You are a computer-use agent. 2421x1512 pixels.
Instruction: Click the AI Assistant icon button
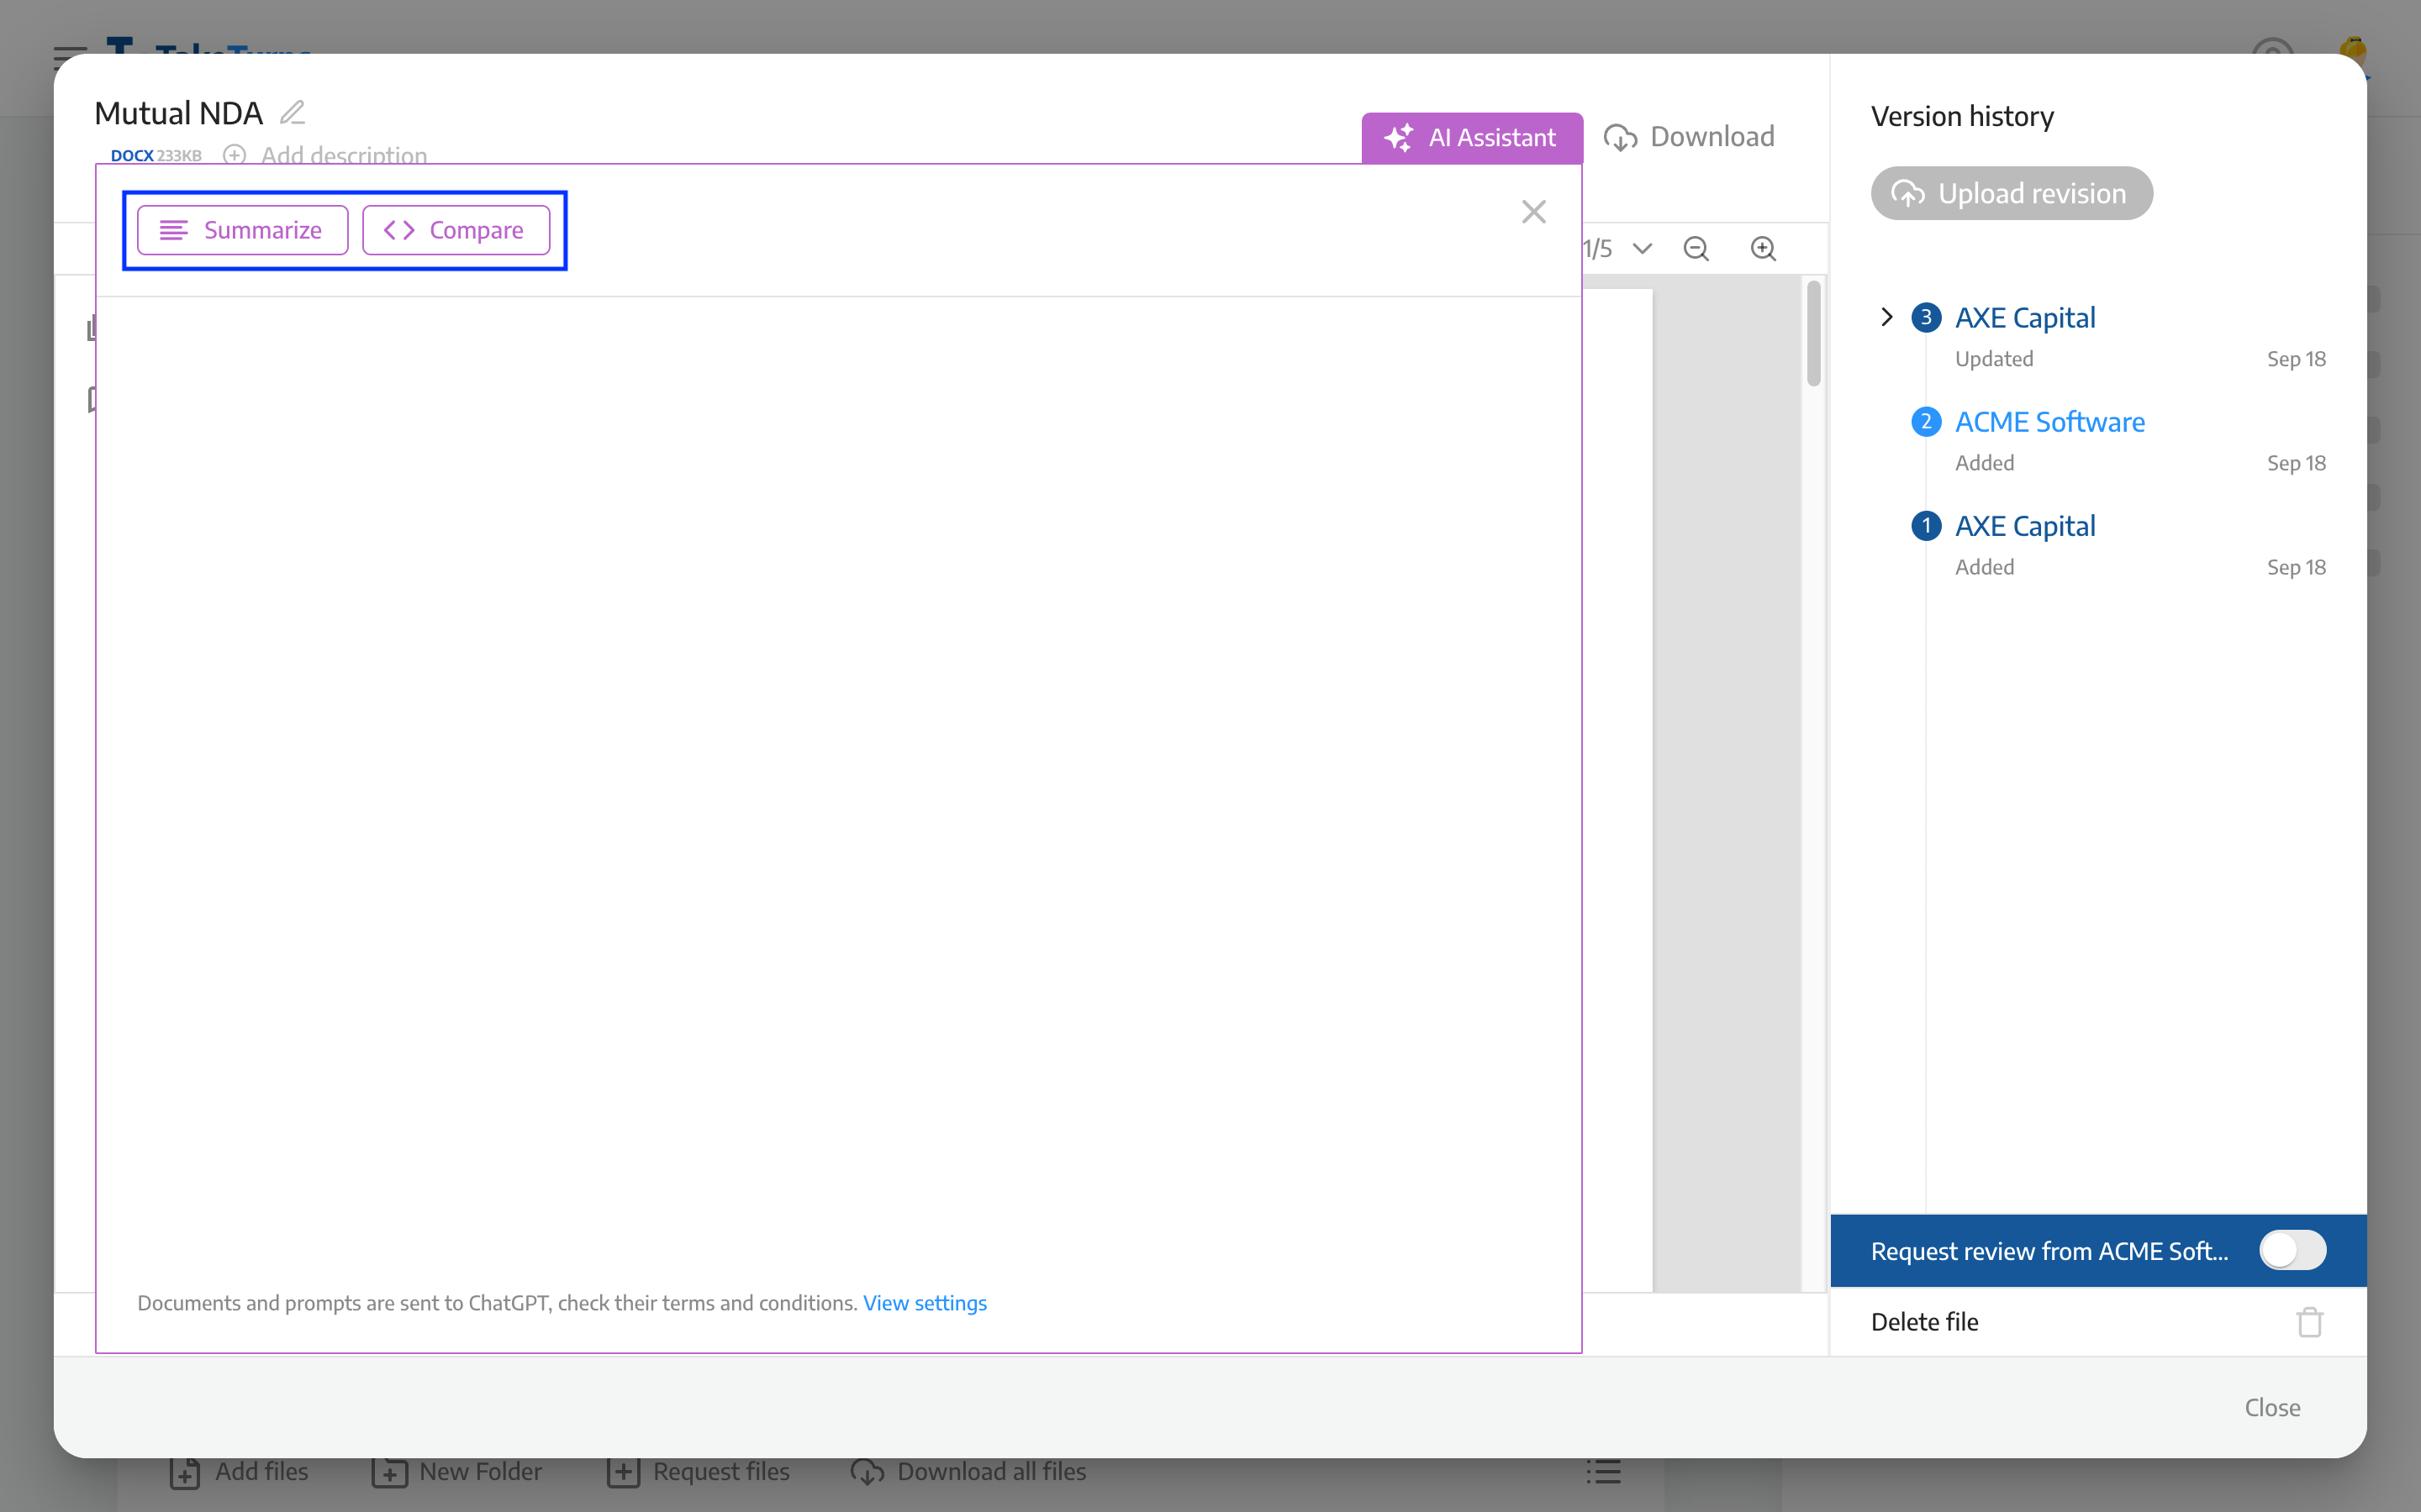click(x=1396, y=138)
